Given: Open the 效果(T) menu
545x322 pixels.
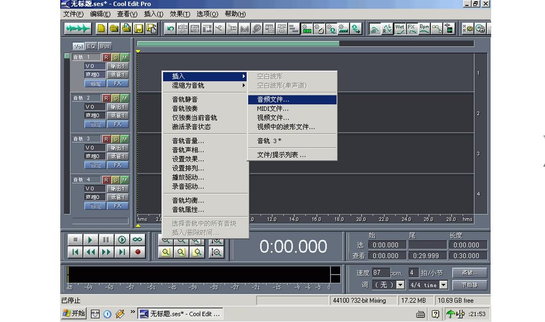Looking at the screenshot, I should (180, 14).
